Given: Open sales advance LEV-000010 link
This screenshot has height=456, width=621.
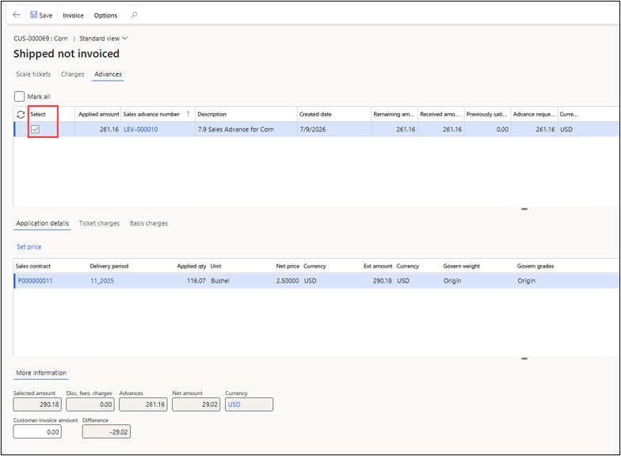Looking at the screenshot, I should click(x=141, y=130).
